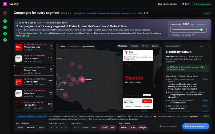This screenshot has width=215, height=134.
Task: Switch to the TikTok preview tab
Action: (x=145, y=46)
